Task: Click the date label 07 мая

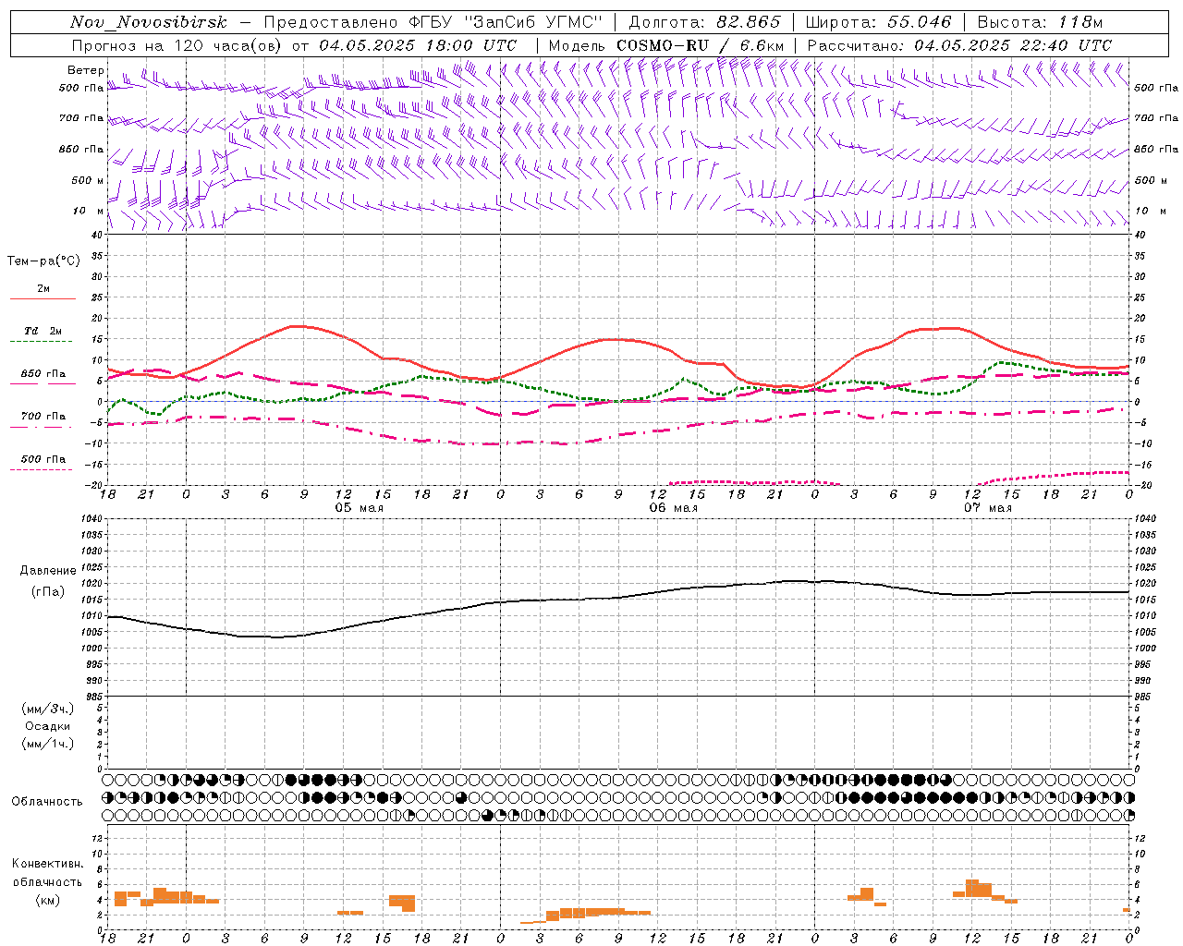Action: coord(987,508)
